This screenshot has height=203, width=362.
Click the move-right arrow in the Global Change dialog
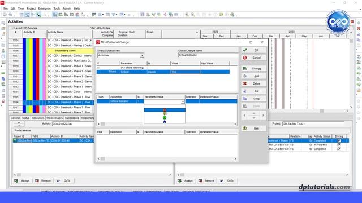click(x=263, y=115)
